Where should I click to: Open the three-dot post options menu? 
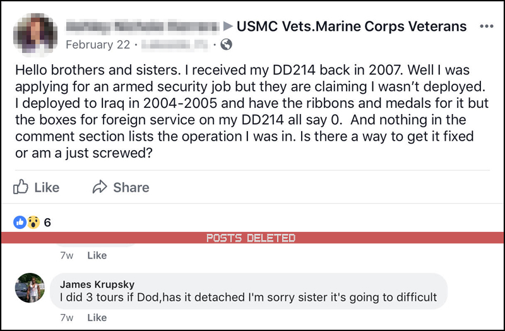[x=487, y=26]
